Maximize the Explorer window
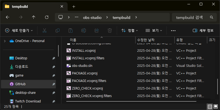This screenshot has width=220, height=110. (201, 4)
